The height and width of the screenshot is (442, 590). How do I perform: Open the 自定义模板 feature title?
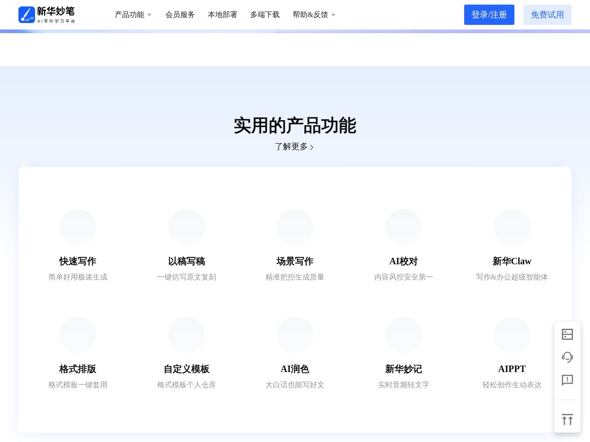(x=187, y=369)
